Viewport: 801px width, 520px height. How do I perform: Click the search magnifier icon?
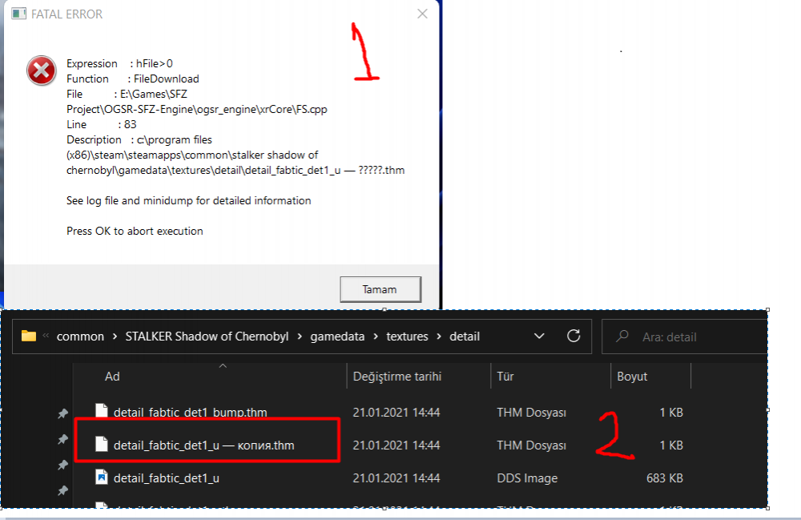point(622,336)
